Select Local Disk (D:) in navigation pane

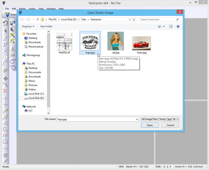coord(36,98)
